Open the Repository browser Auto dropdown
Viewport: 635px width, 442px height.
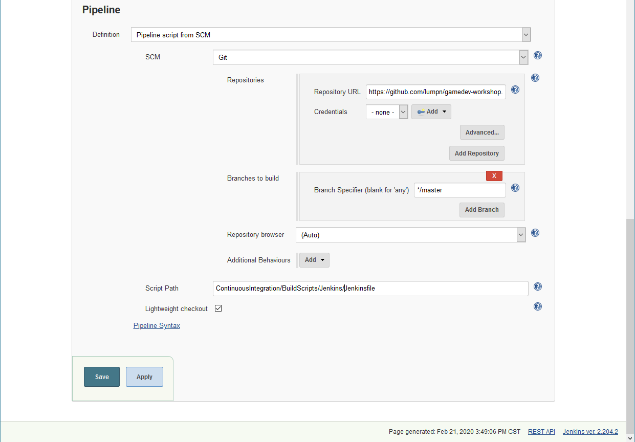coord(410,235)
